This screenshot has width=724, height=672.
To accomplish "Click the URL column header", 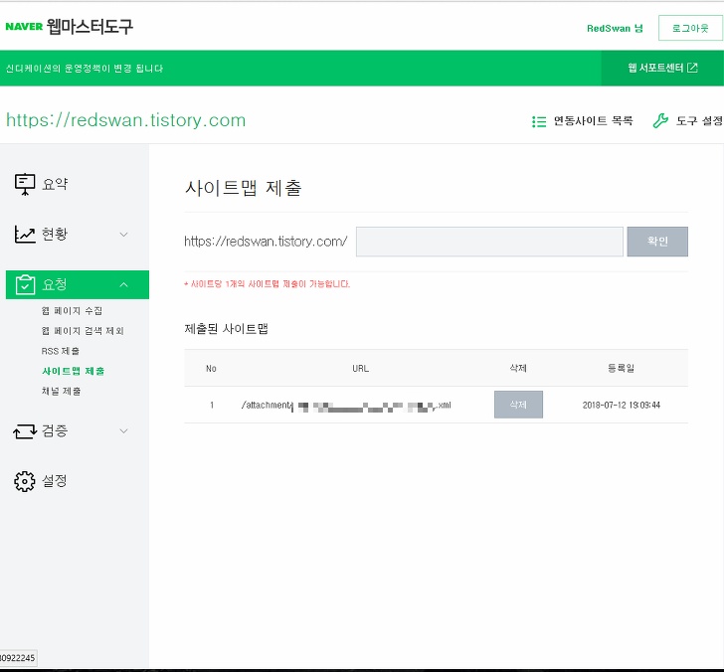I will pos(361,368).
